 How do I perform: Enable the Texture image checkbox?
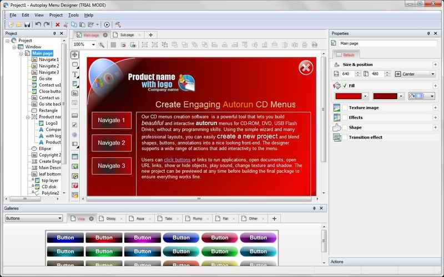pyautogui.click(x=345, y=107)
